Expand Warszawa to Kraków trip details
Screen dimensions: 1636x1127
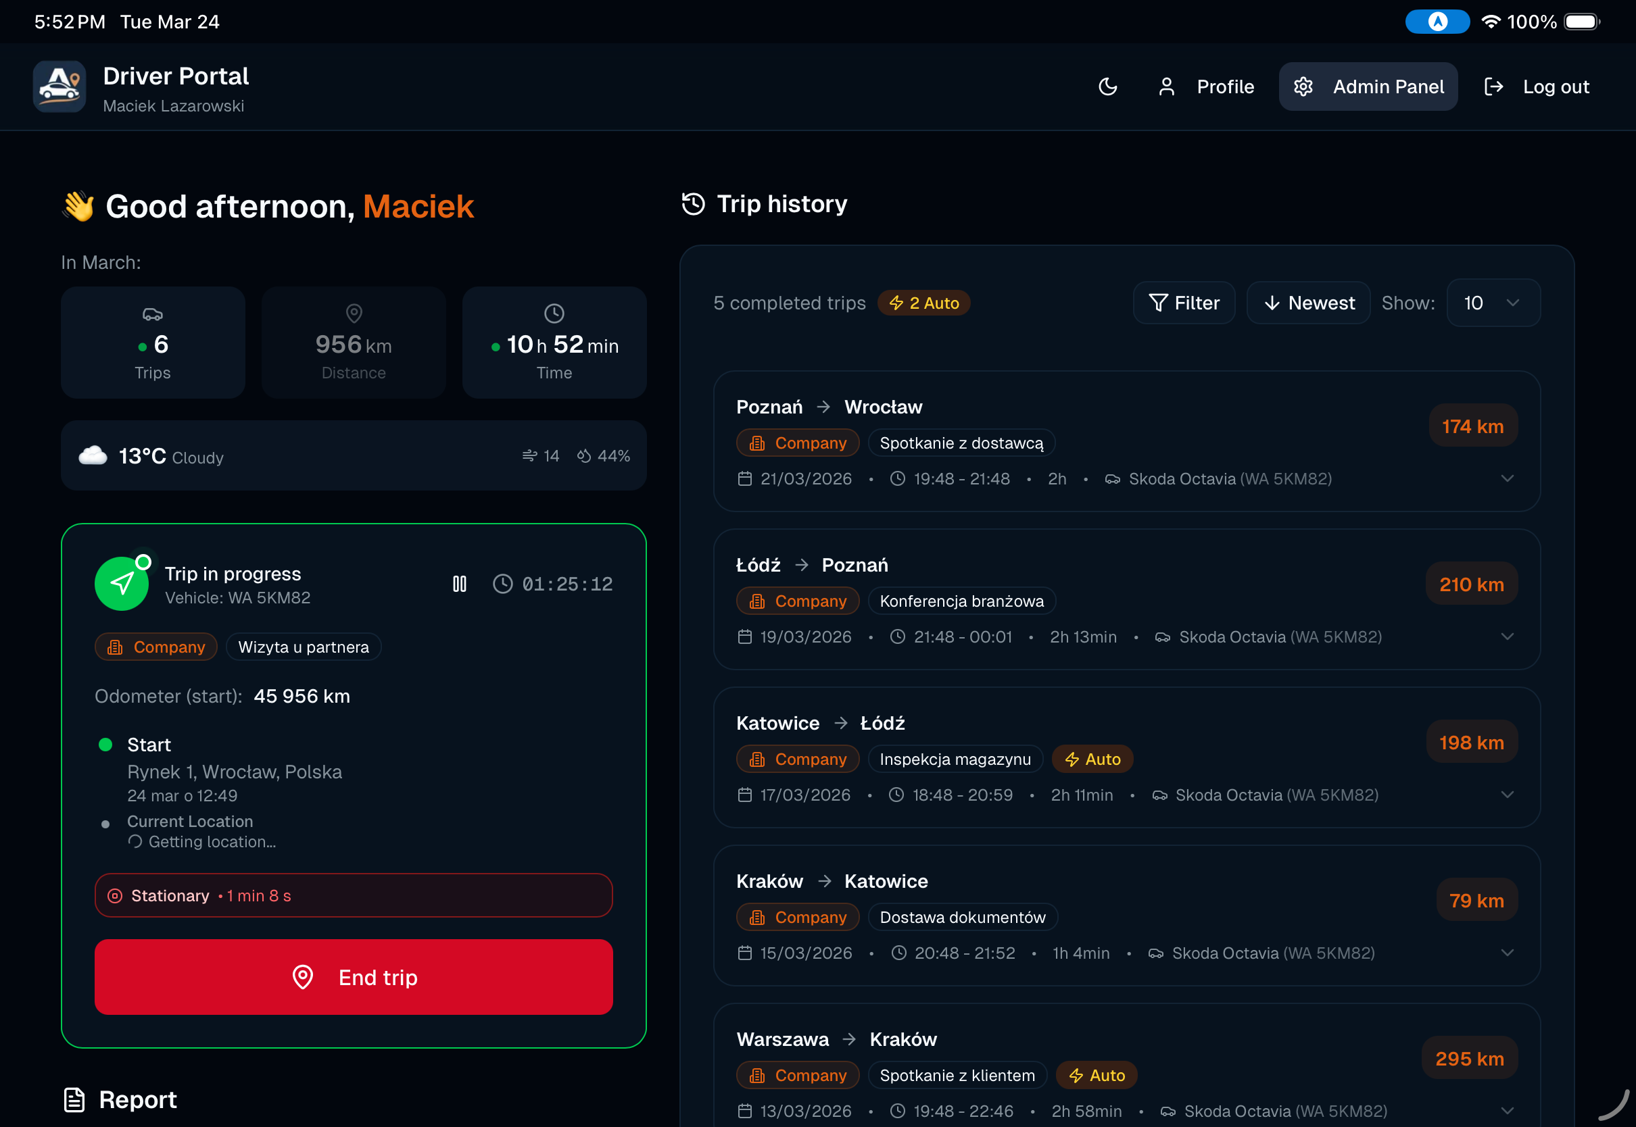(1508, 1110)
